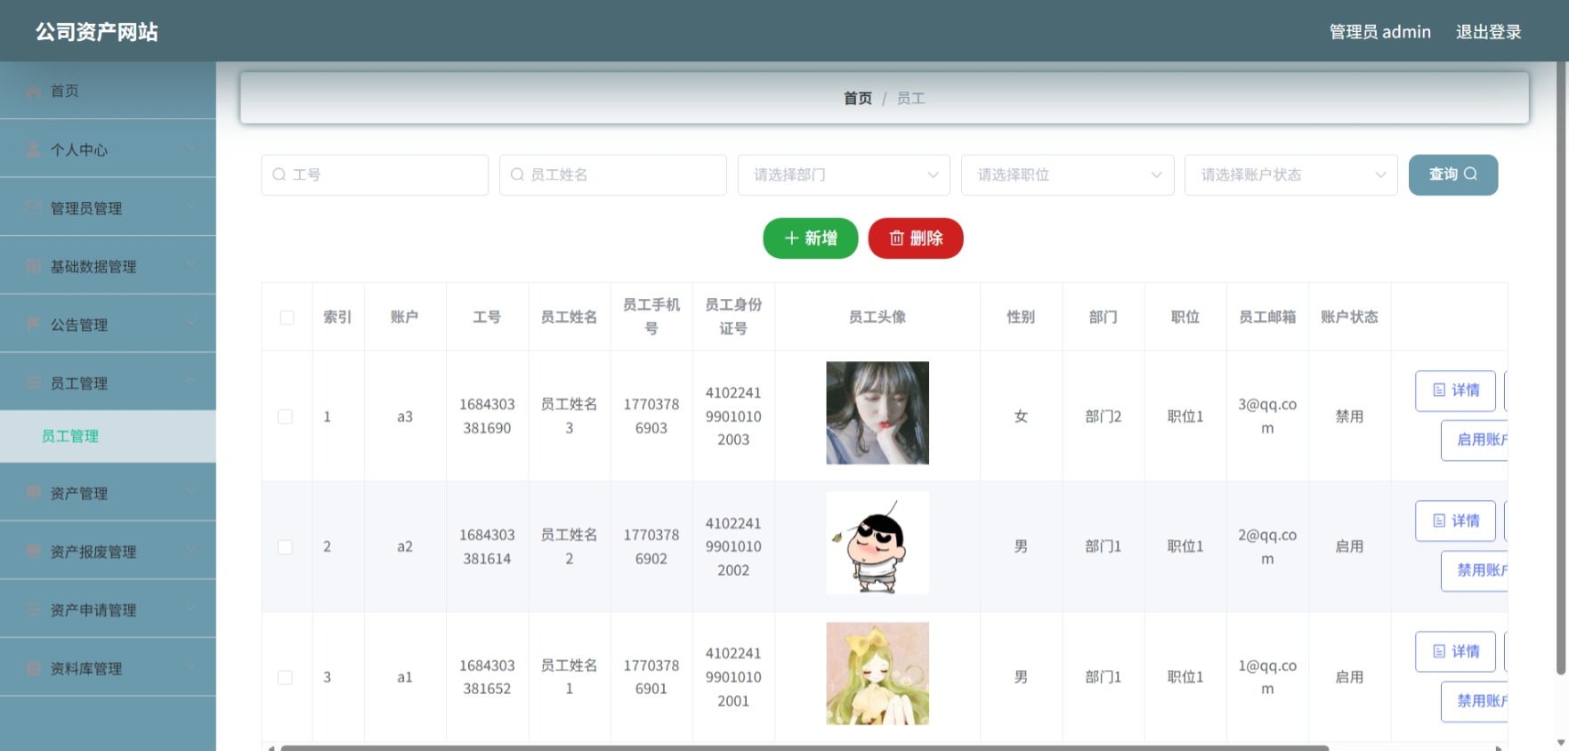Check the box for employee a1
The width and height of the screenshot is (1569, 751).
(x=285, y=677)
